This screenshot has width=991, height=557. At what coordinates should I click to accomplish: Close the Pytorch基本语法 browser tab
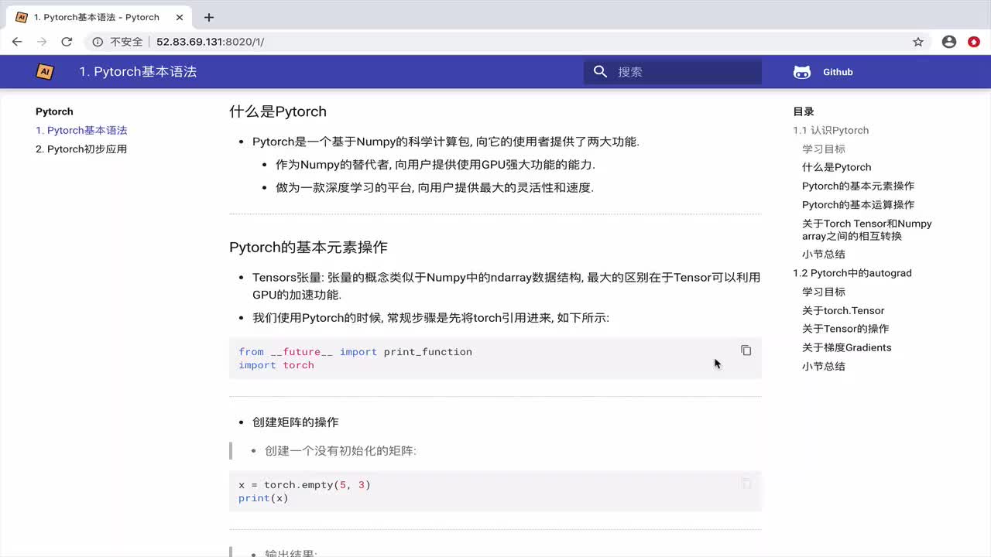tap(179, 17)
